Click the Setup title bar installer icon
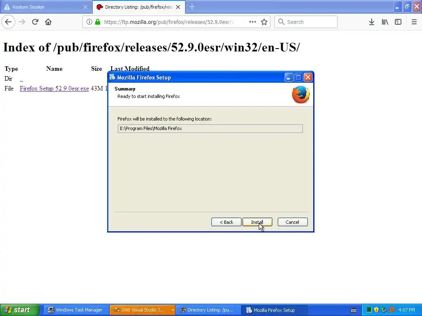This screenshot has width=422, height=316. (112, 77)
